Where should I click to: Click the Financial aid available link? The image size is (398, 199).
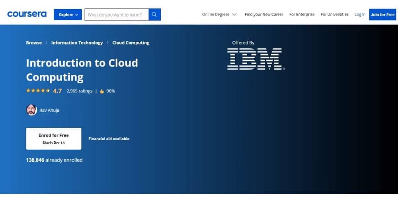109,139
